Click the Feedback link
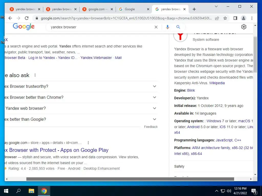Screen dimensions: 262x196 [x=151, y=127]
